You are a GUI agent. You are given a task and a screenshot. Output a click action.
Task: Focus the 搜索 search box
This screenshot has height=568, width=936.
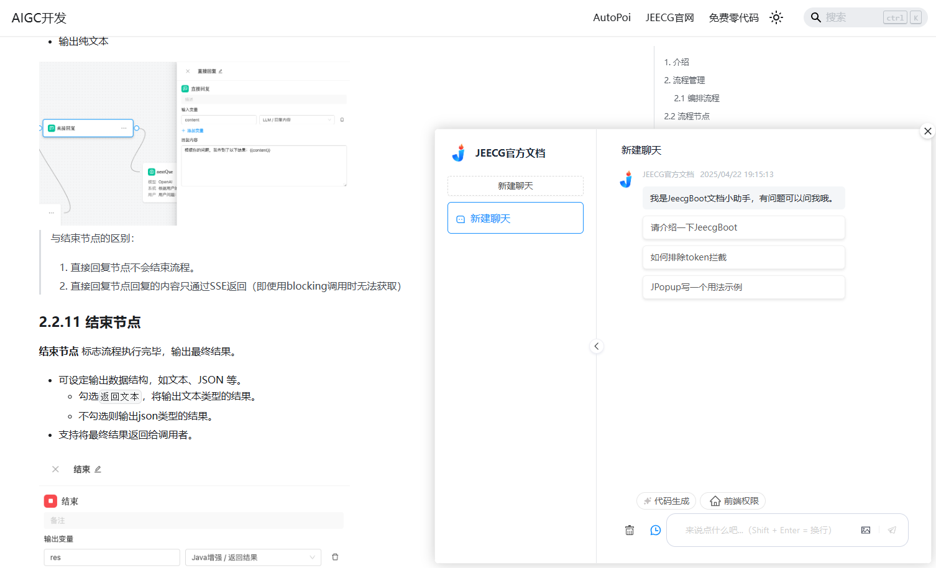point(865,17)
